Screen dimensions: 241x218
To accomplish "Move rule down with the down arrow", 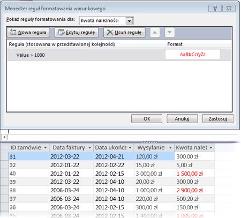I will tap(170, 32).
